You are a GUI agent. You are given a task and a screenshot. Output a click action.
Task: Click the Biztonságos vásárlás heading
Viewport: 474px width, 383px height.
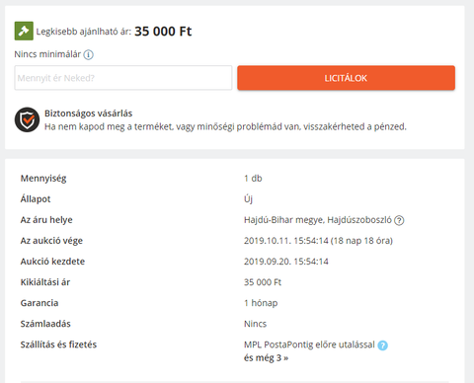tap(88, 114)
